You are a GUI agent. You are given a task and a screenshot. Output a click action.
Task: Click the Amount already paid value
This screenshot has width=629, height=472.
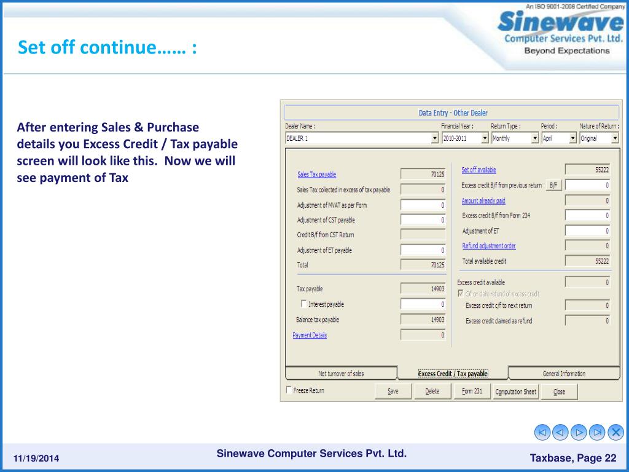click(588, 200)
